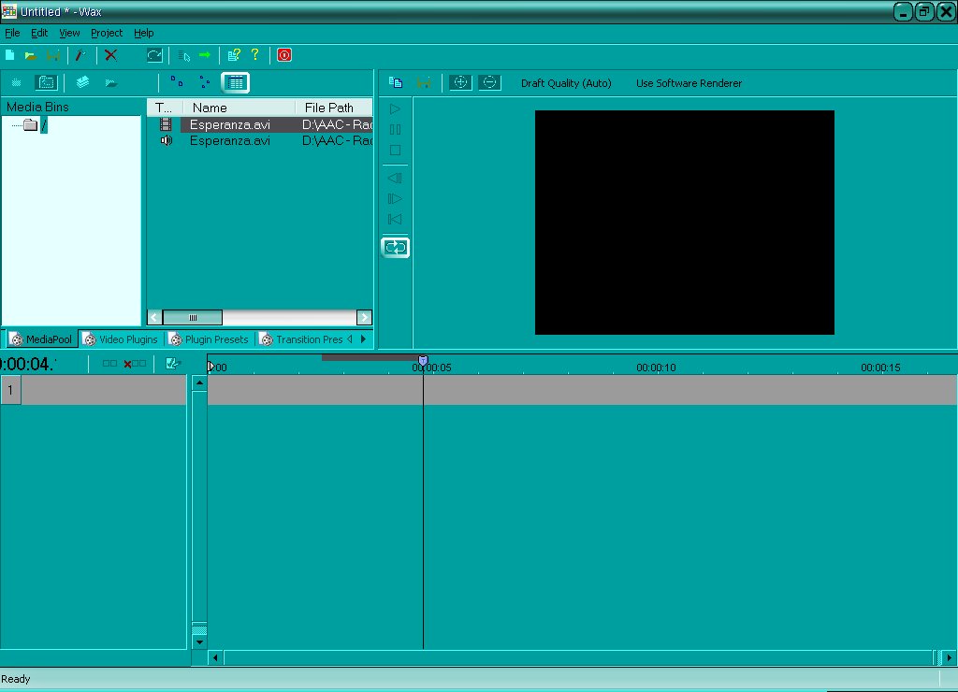
Task: Click the media list horizontal scrollbar thumb
Action: (x=193, y=317)
